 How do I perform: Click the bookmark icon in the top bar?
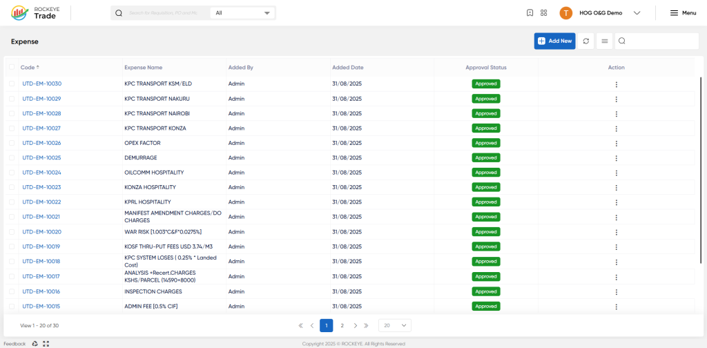click(530, 13)
